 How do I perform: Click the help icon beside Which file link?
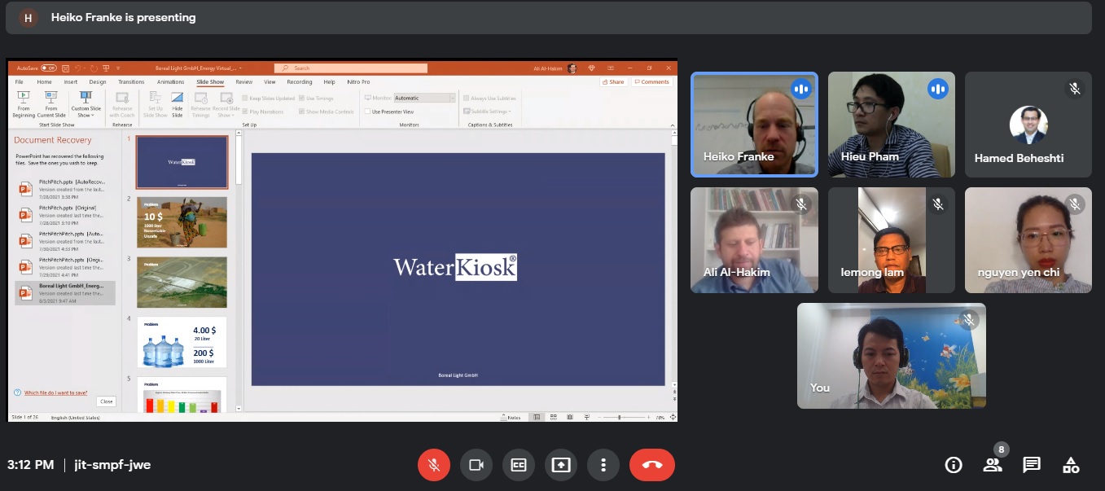[17, 392]
